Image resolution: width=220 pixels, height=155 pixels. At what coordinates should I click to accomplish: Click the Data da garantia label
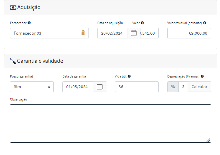[74, 76]
